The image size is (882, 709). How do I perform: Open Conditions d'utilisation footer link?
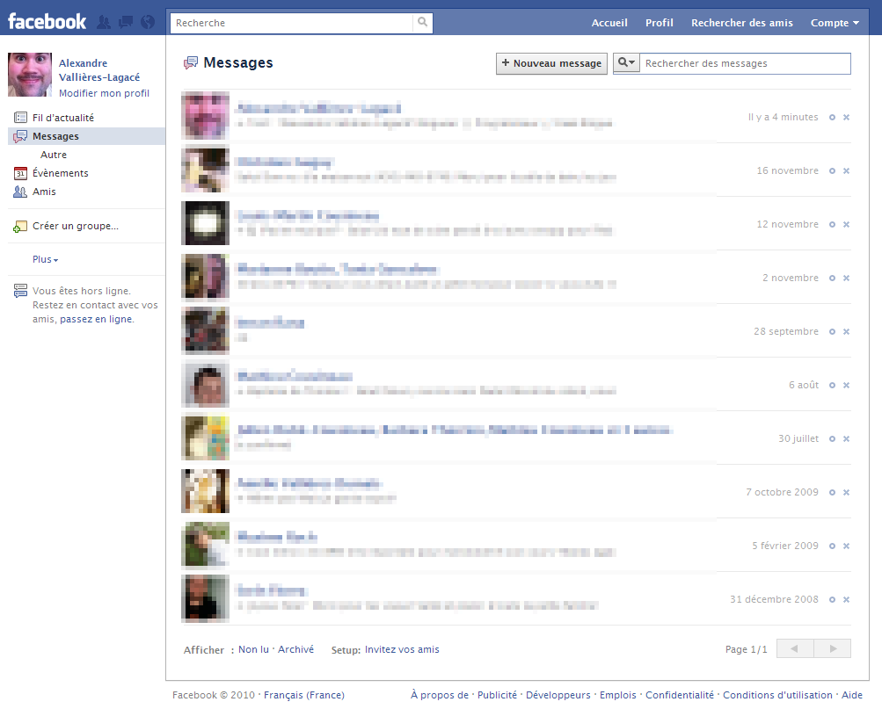point(777,695)
